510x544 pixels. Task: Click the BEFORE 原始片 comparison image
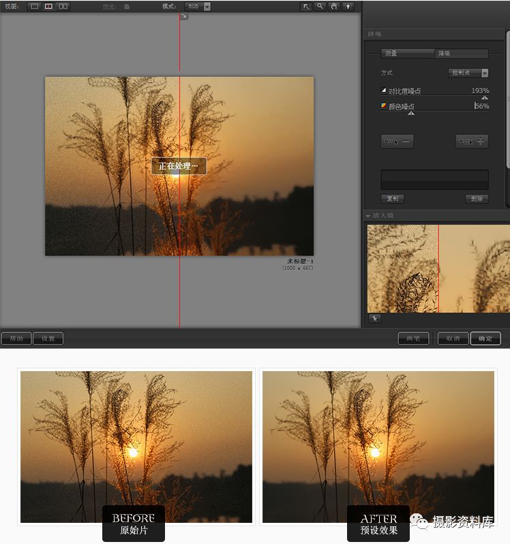pyautogui.click(x=136, y=447)
